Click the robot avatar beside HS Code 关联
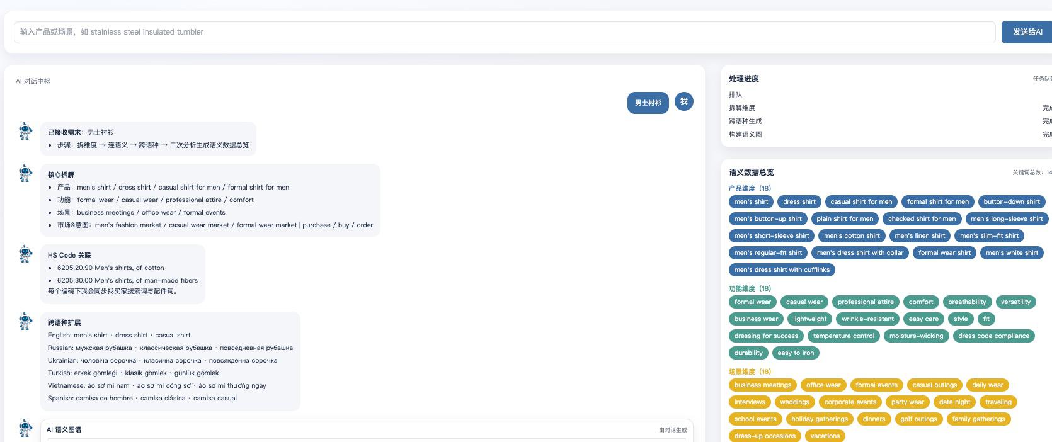 25,254
